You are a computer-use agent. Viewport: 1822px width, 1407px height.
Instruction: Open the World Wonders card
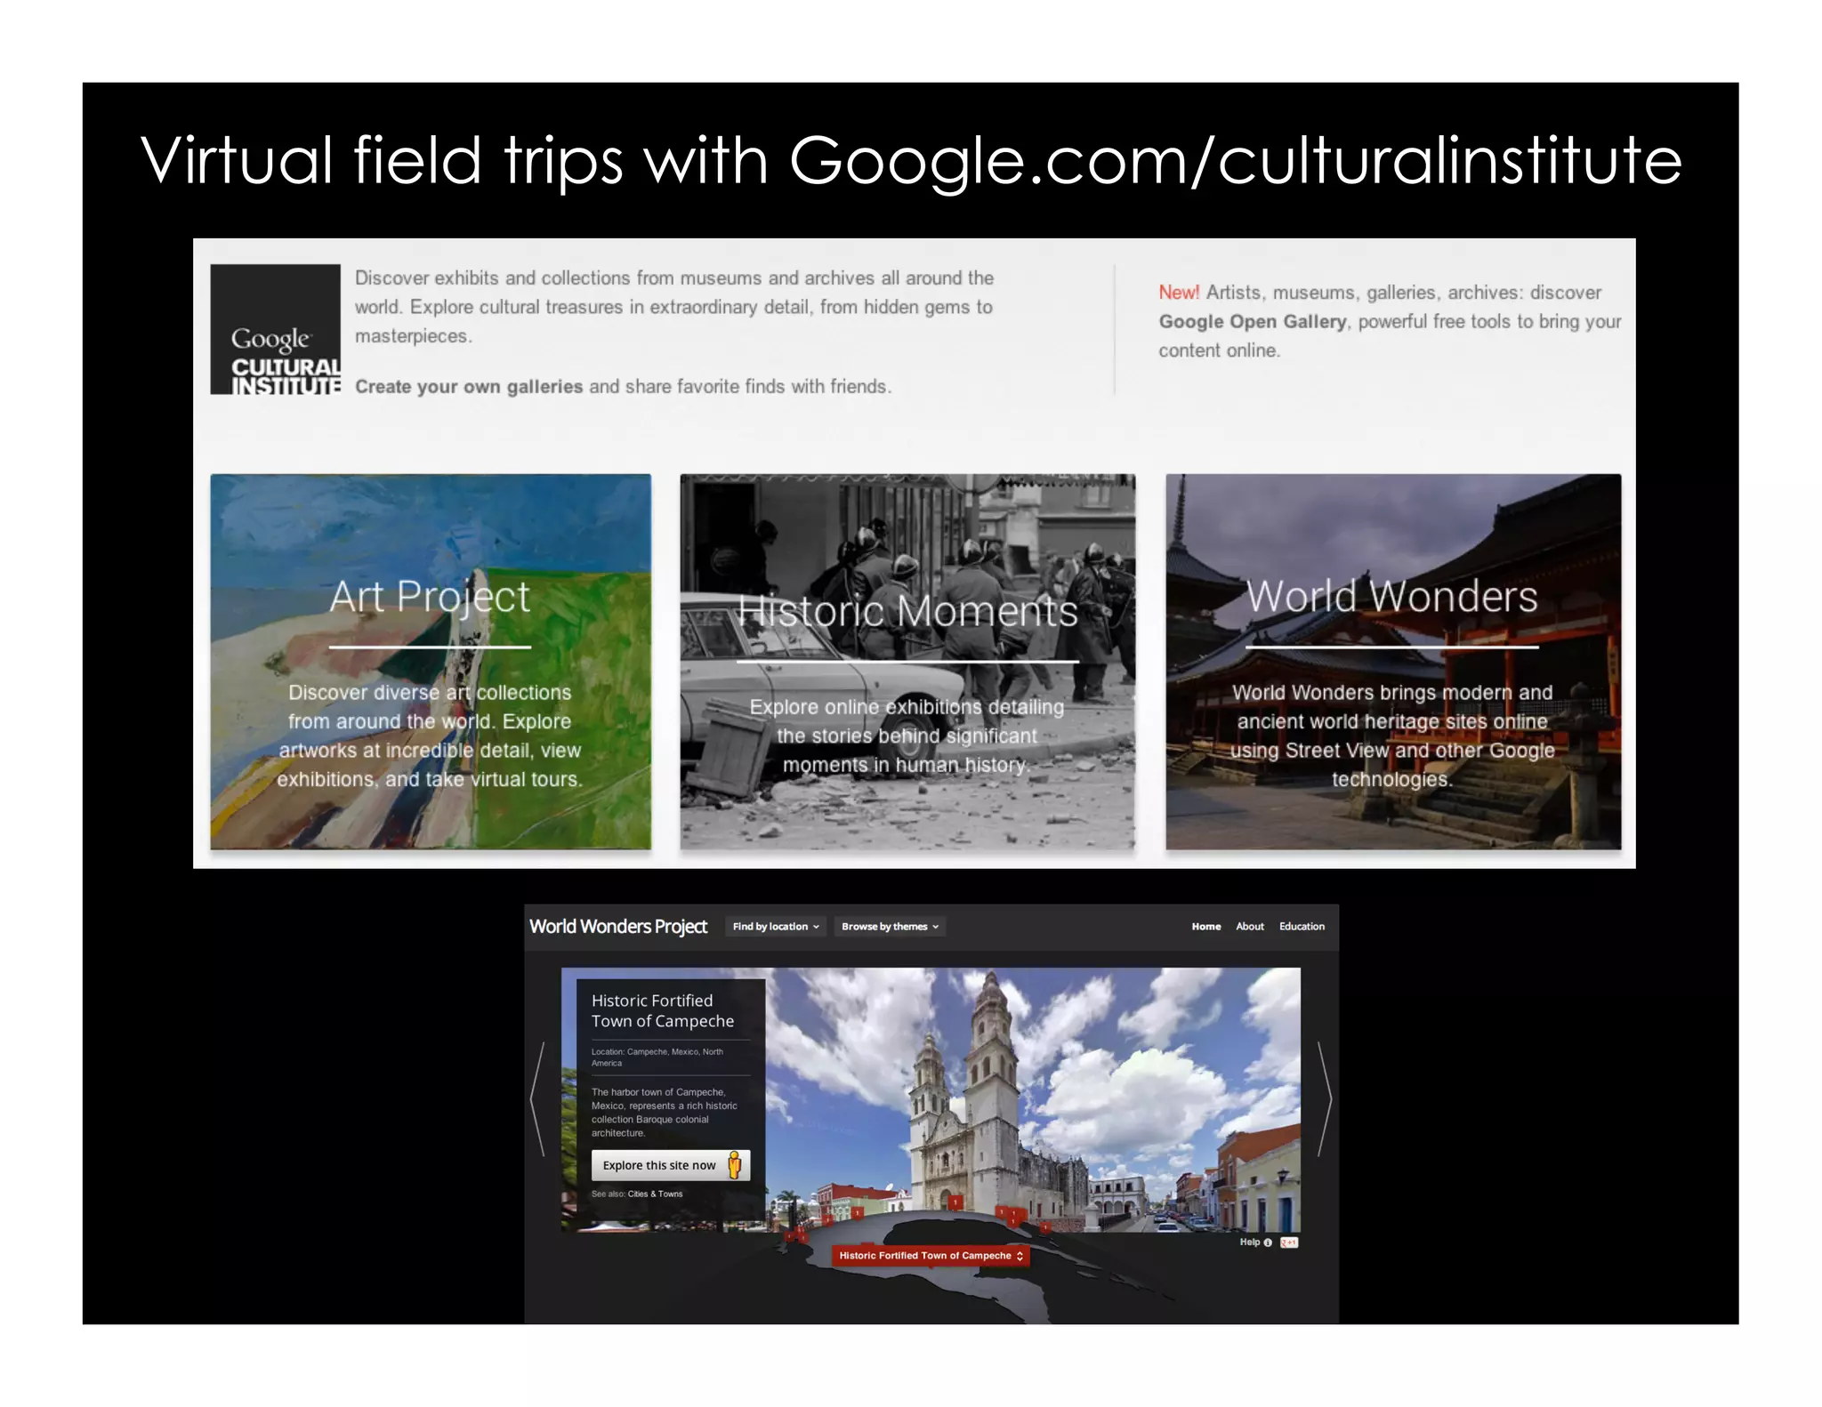coord(1393,662)
